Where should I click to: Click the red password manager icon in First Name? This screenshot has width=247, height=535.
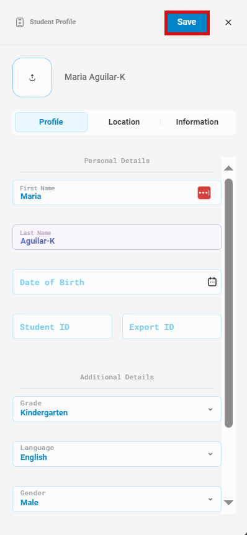pos(204,193)
